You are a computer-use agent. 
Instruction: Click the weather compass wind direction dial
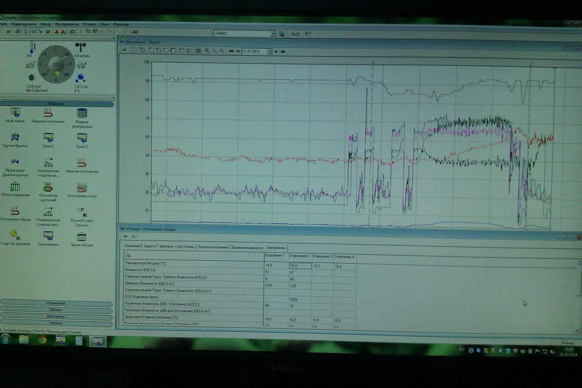tap(56, 64)
